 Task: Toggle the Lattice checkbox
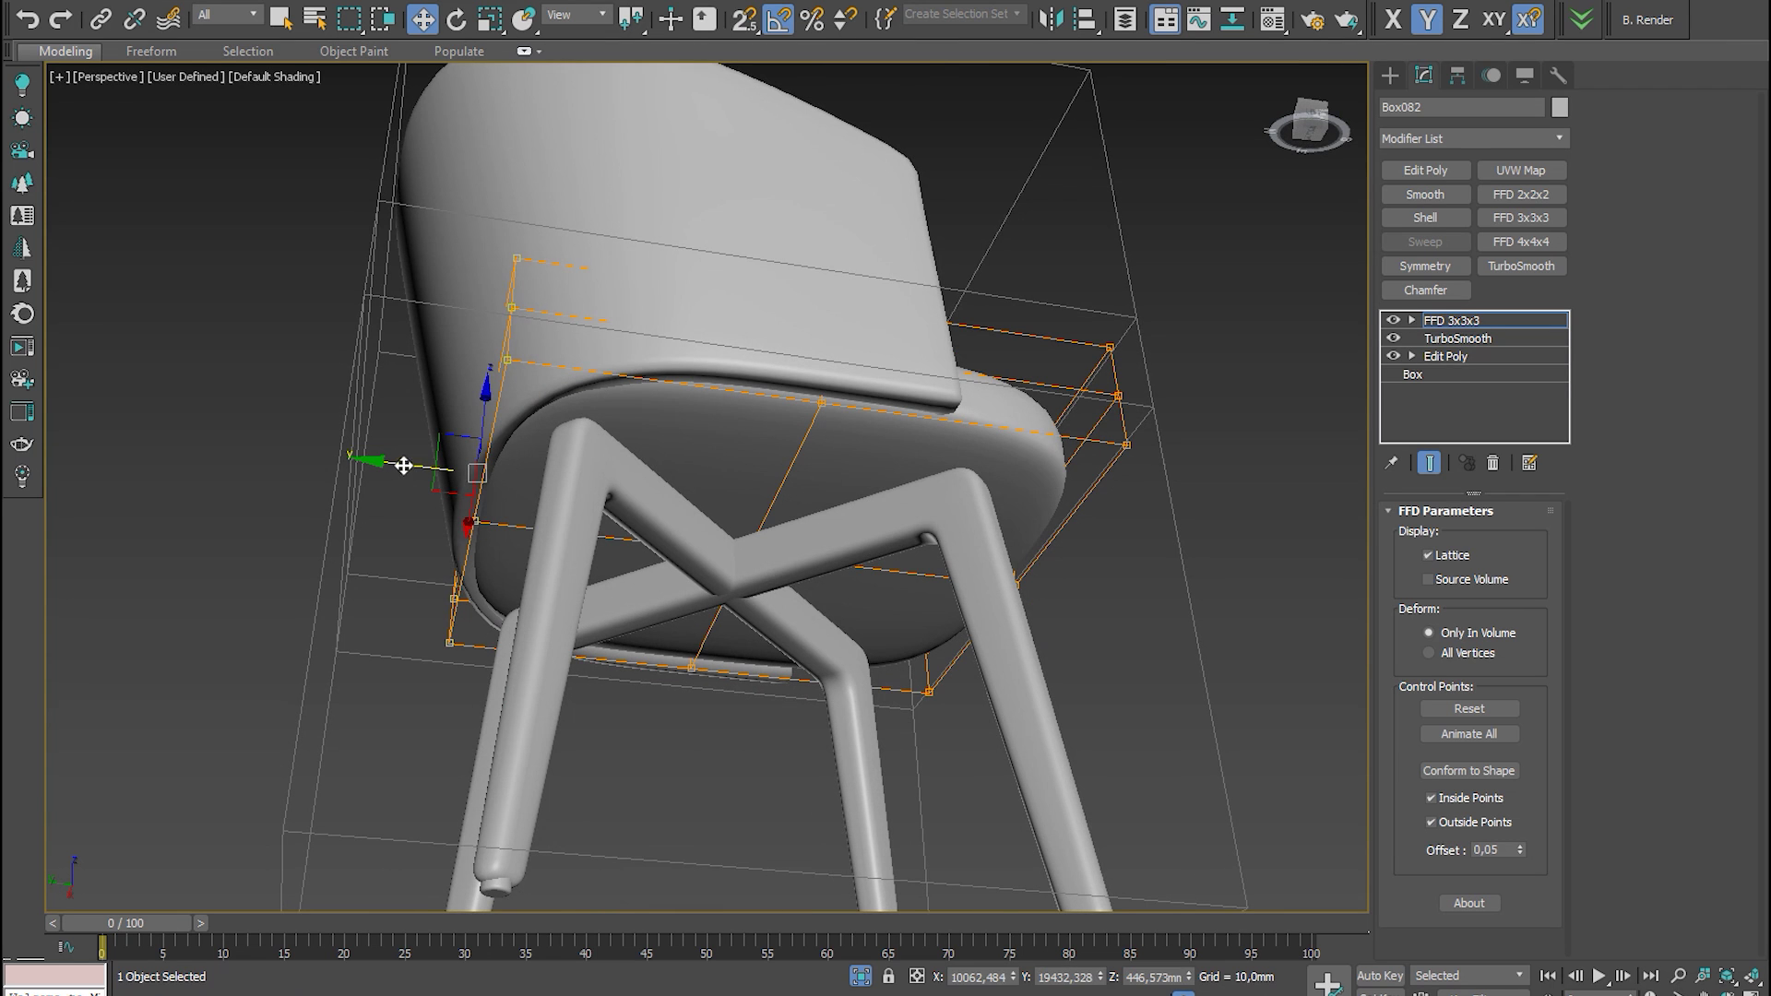tap(1428, 555)
